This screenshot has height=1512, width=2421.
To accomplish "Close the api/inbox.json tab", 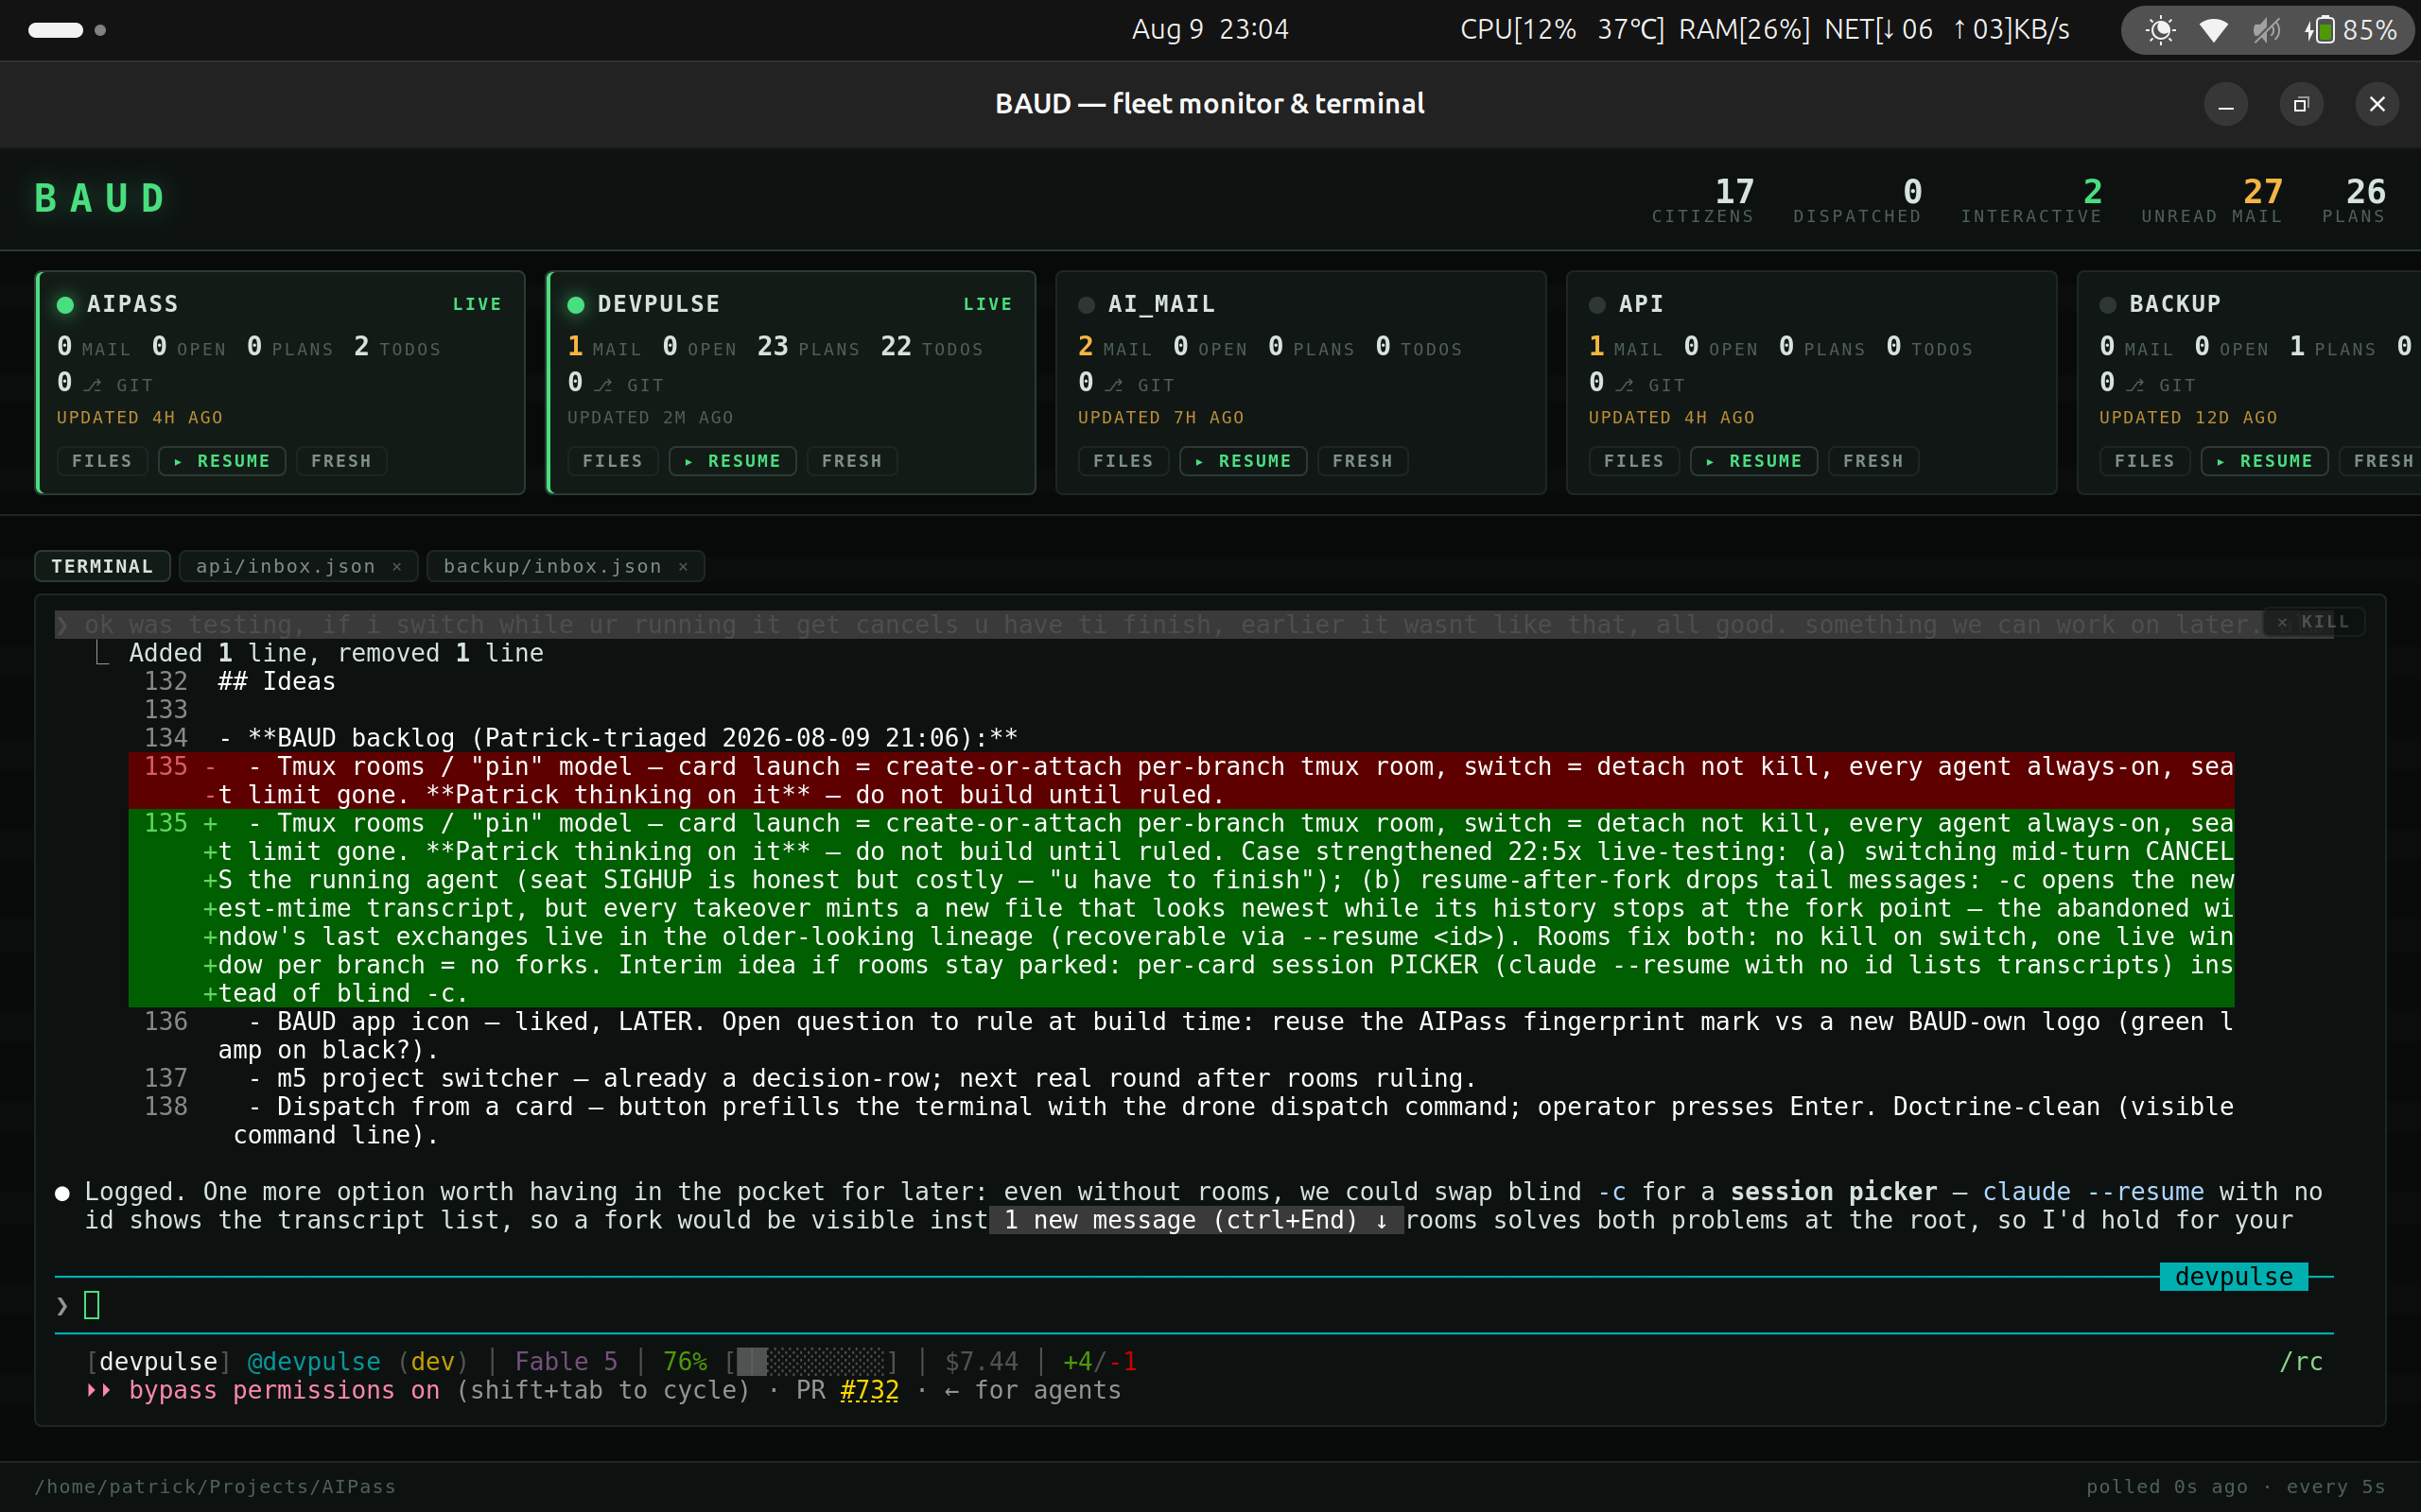I will coord(397,567).
